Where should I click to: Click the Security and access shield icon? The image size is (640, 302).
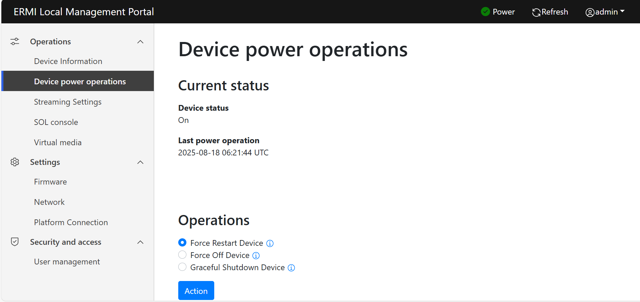pyautogui.click(x=15, y=242)
